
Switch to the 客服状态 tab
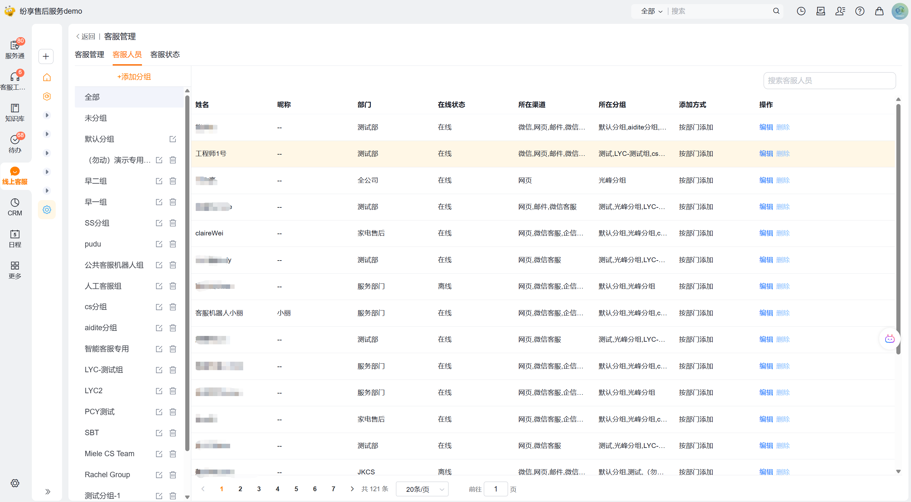[x=165, y=54]
